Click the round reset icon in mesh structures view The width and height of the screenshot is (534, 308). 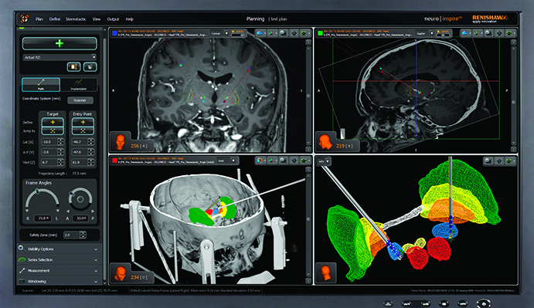(499, 161)
